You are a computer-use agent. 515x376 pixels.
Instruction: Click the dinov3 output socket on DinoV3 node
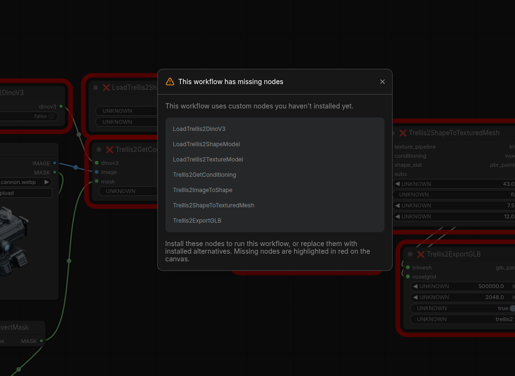click(61, 107)
